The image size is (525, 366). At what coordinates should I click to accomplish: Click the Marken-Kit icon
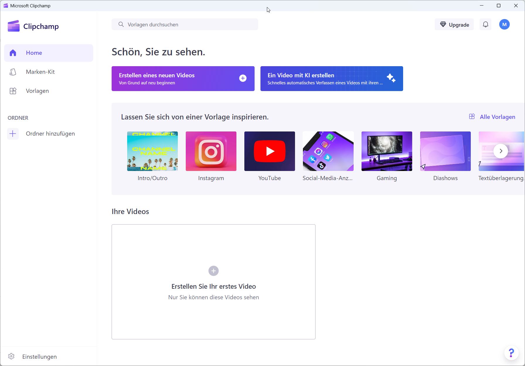tap(13, 72)
